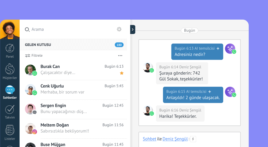Click AI agent avatar beside 6:15 message

coord(230,92)
